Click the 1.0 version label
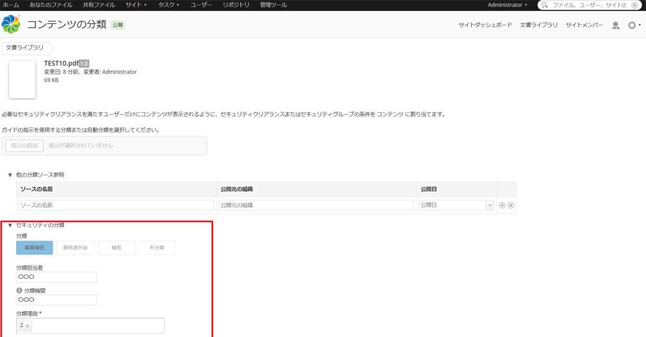This screenshot has width=646, height=337. click(84, 63)
